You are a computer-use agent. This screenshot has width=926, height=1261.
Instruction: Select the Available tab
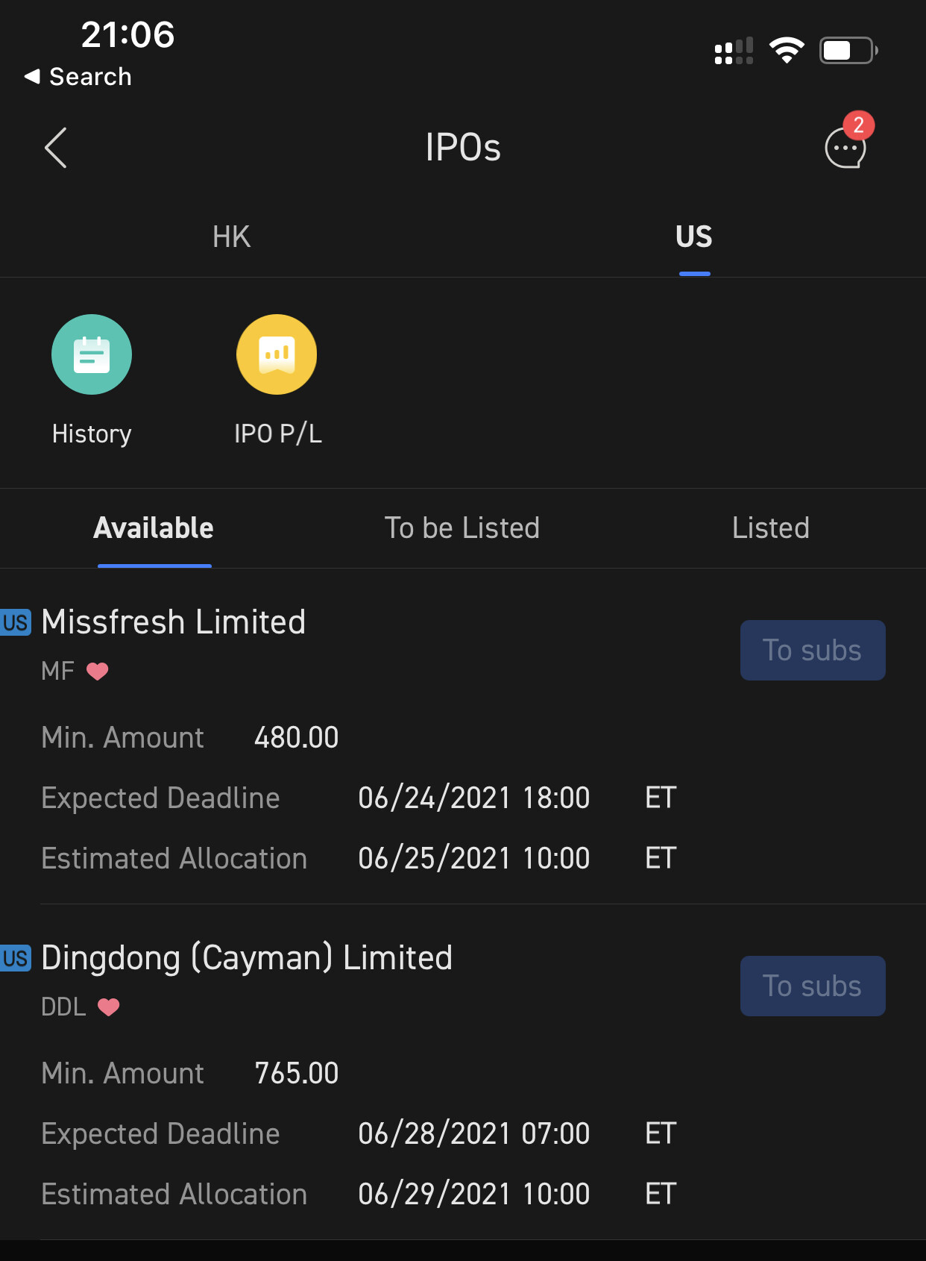point(154,528)
